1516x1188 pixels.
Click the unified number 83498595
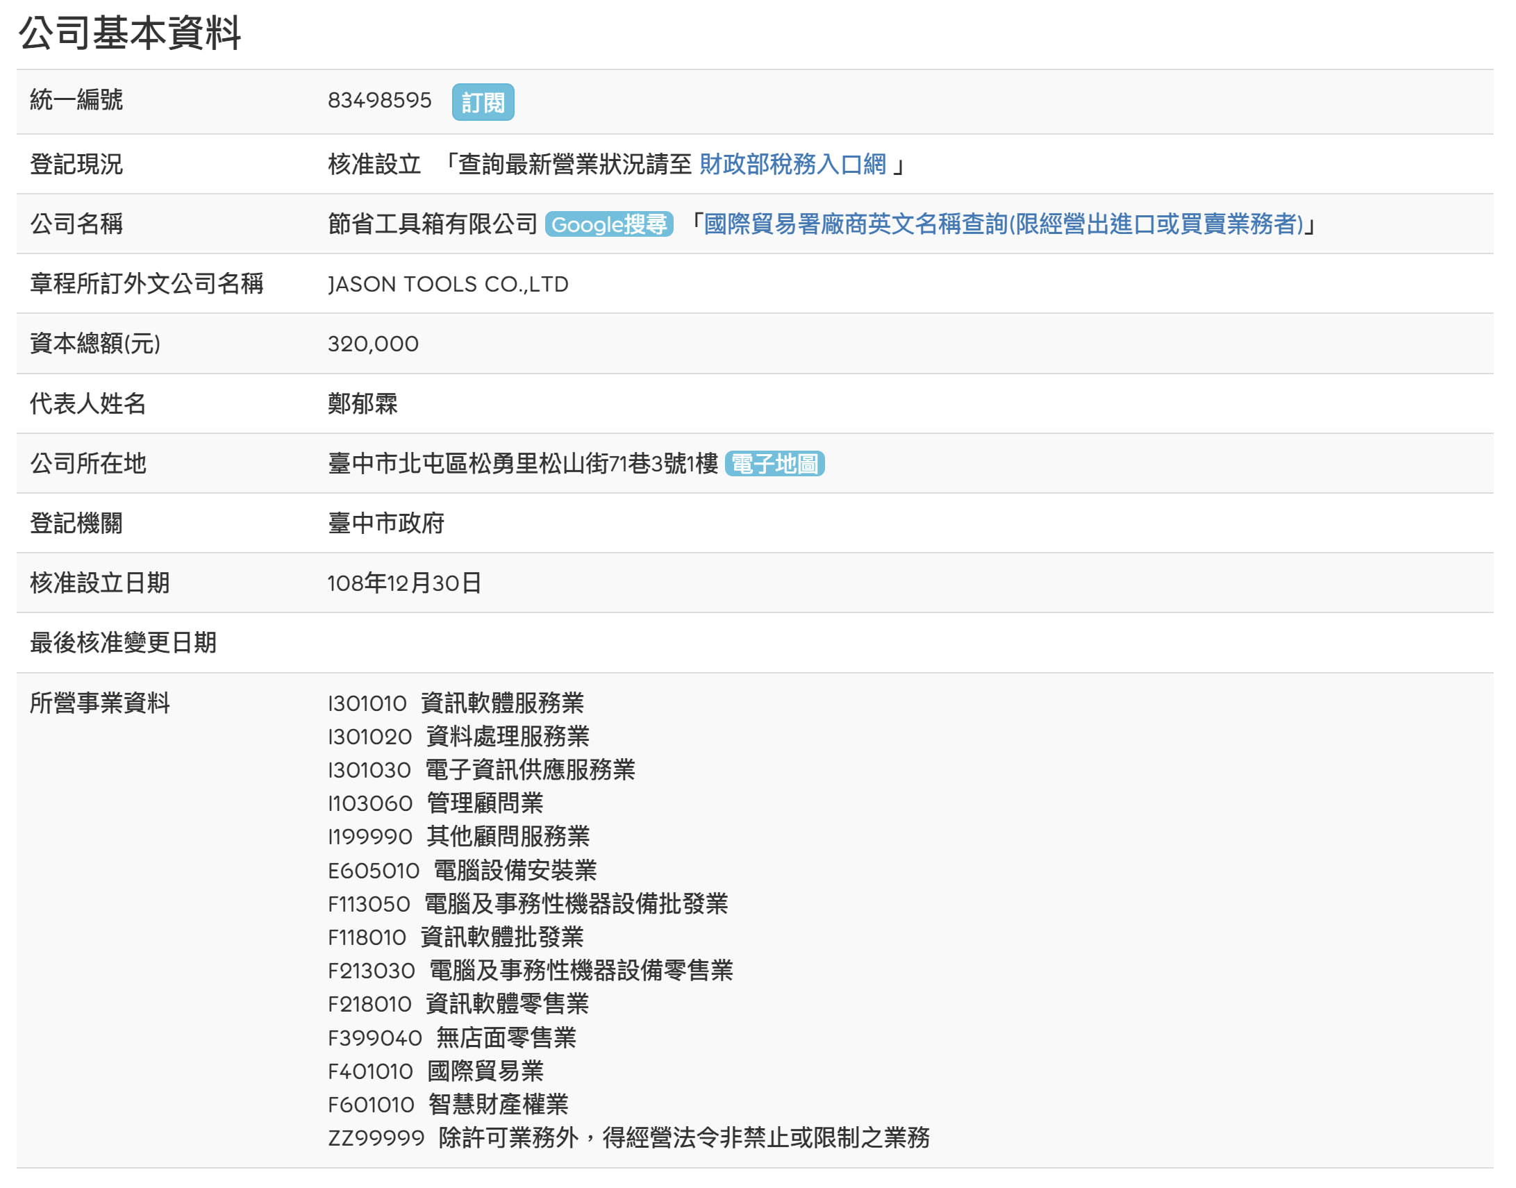coord(379,101)
